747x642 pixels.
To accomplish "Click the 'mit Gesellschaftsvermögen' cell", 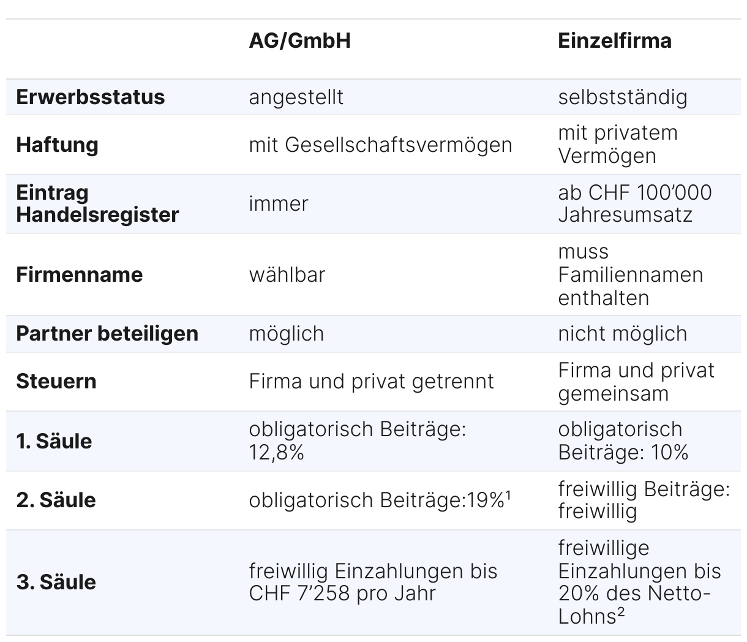I will pos(380,145).
